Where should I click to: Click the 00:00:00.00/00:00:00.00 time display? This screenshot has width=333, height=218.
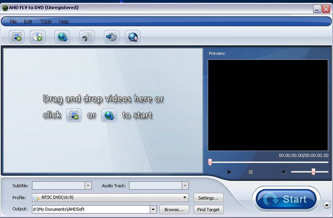(x=304, y=155)
